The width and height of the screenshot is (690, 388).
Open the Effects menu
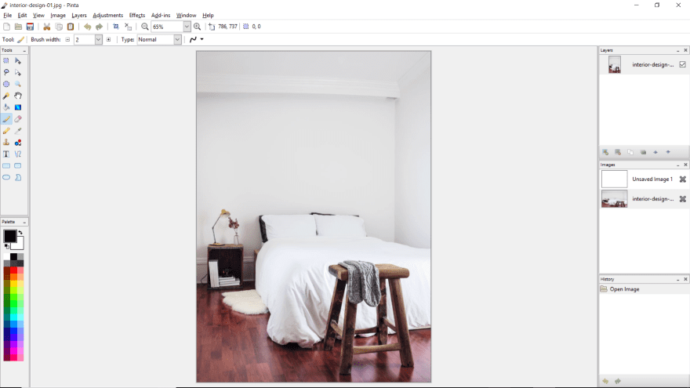pos(137,16)
